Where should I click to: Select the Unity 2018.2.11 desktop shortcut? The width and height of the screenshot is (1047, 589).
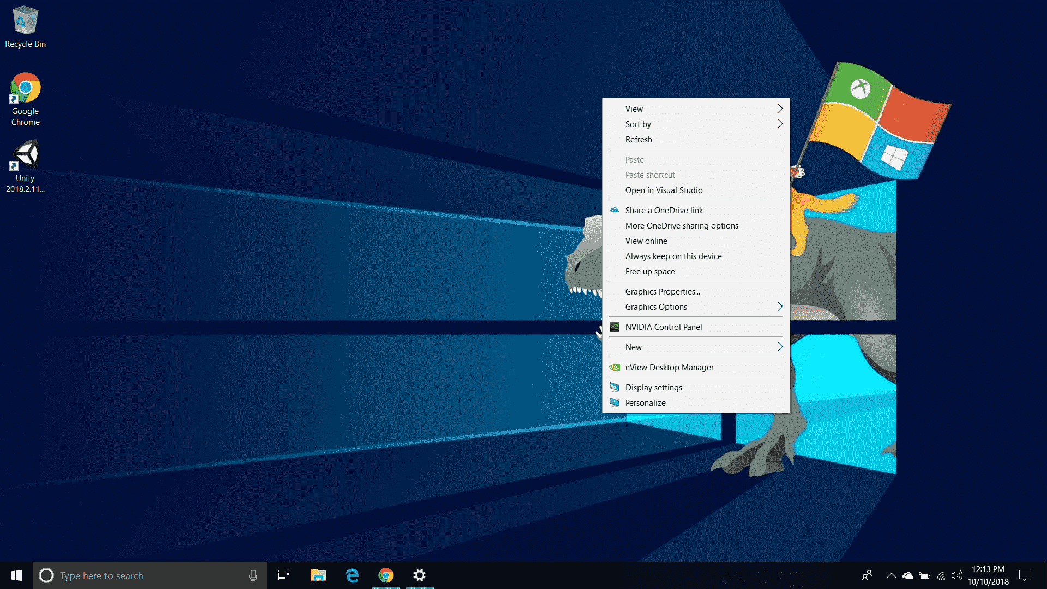[x=25, y=166]
